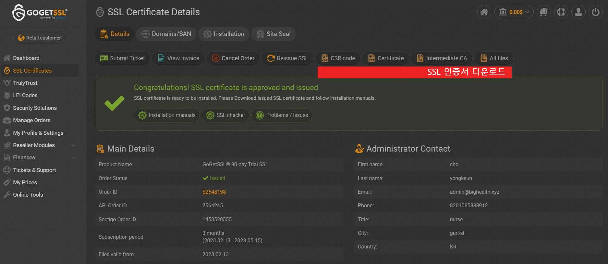This screenshot has height=264, width=608.
Task: Expand the 0.00$ balance dropdown
Action: click(514, 12)
